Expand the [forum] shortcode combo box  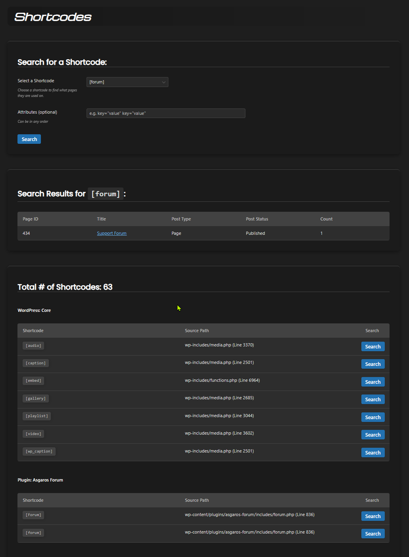[127, 82]
